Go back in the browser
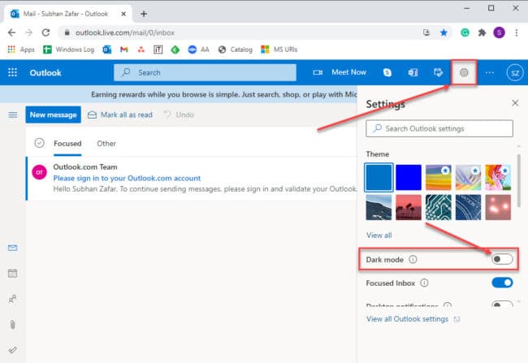This screenshot has width=528, height=363. coord(12,32)
